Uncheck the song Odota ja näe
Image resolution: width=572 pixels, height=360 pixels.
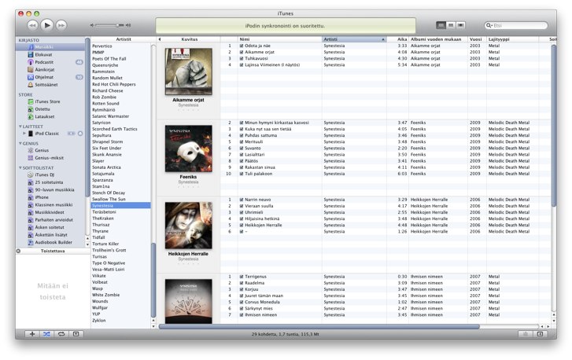(242, 46)
